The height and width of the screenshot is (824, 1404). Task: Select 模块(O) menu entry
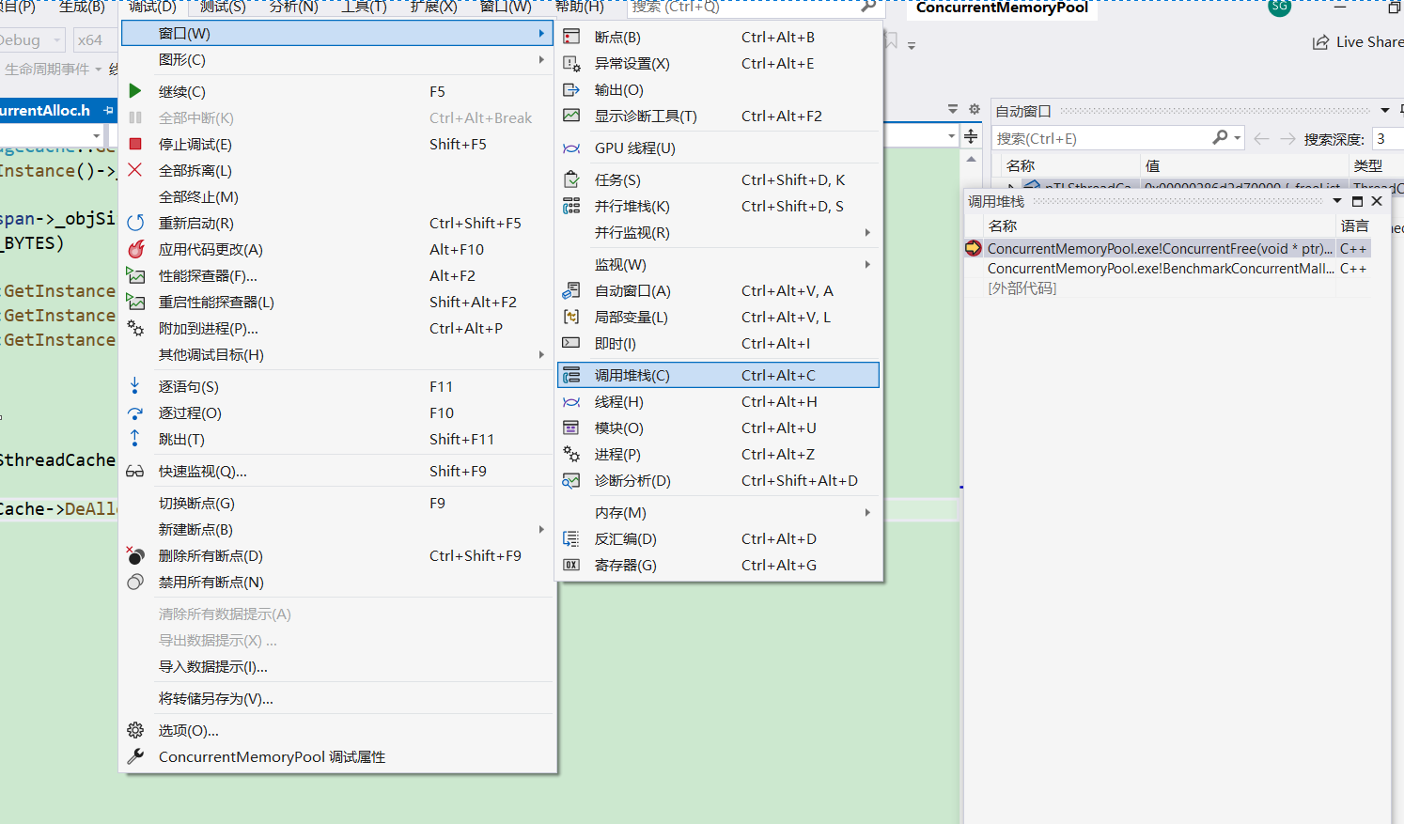719,428
